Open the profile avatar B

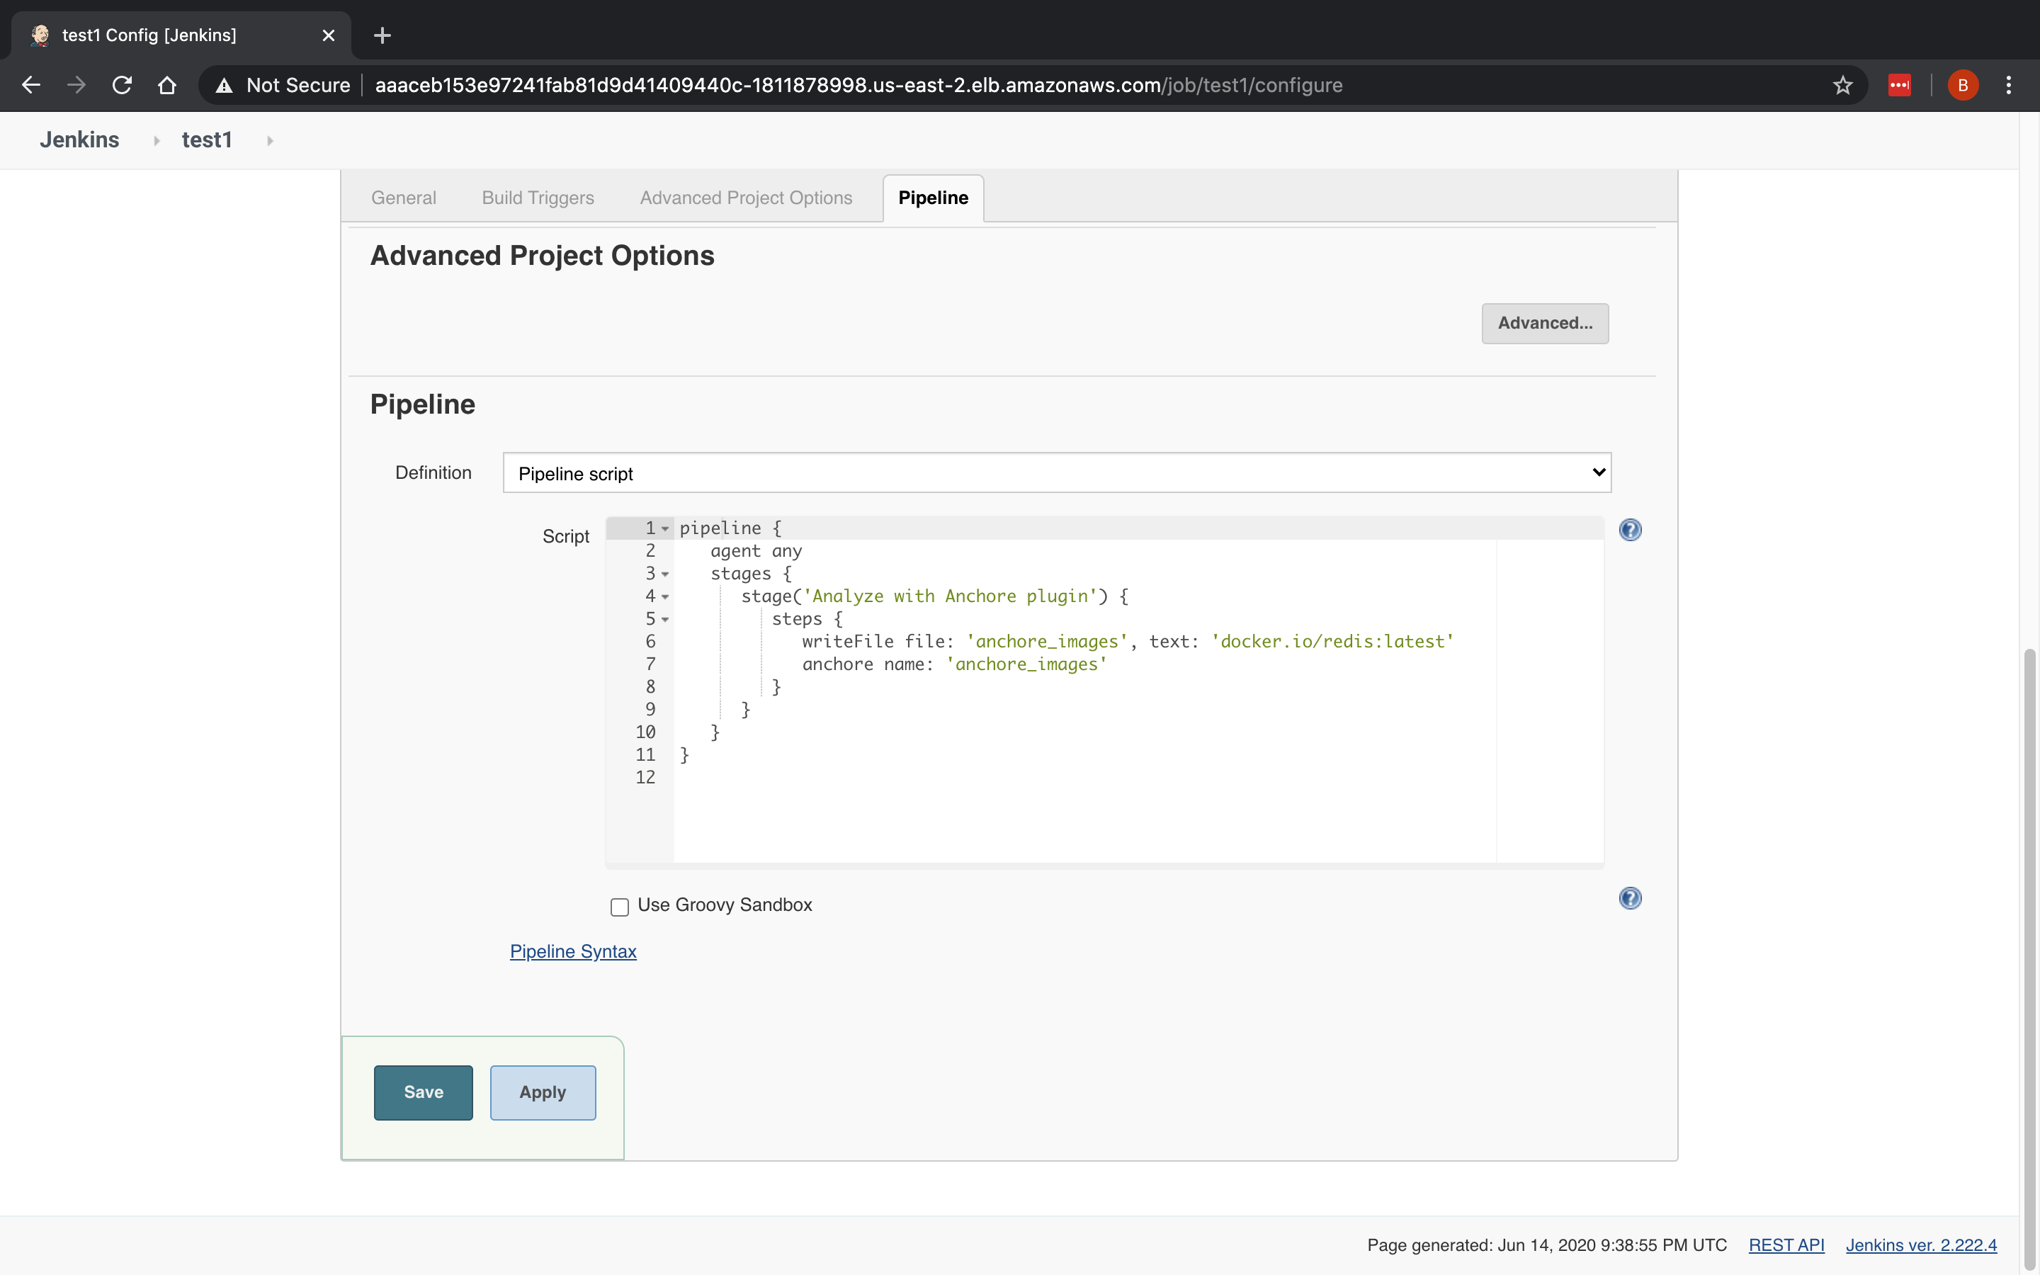(x=1963, y=85)
